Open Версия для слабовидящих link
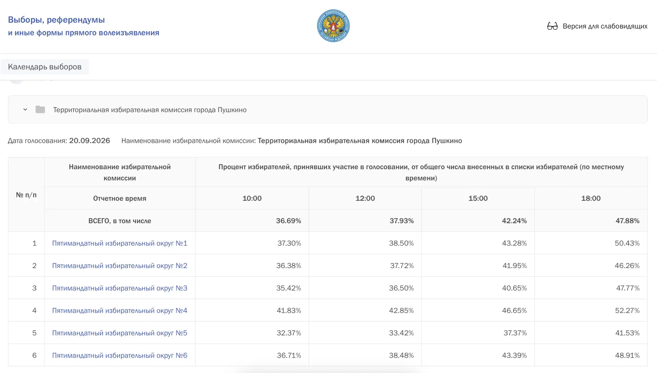The image size is (657, 373). point(605,26)
